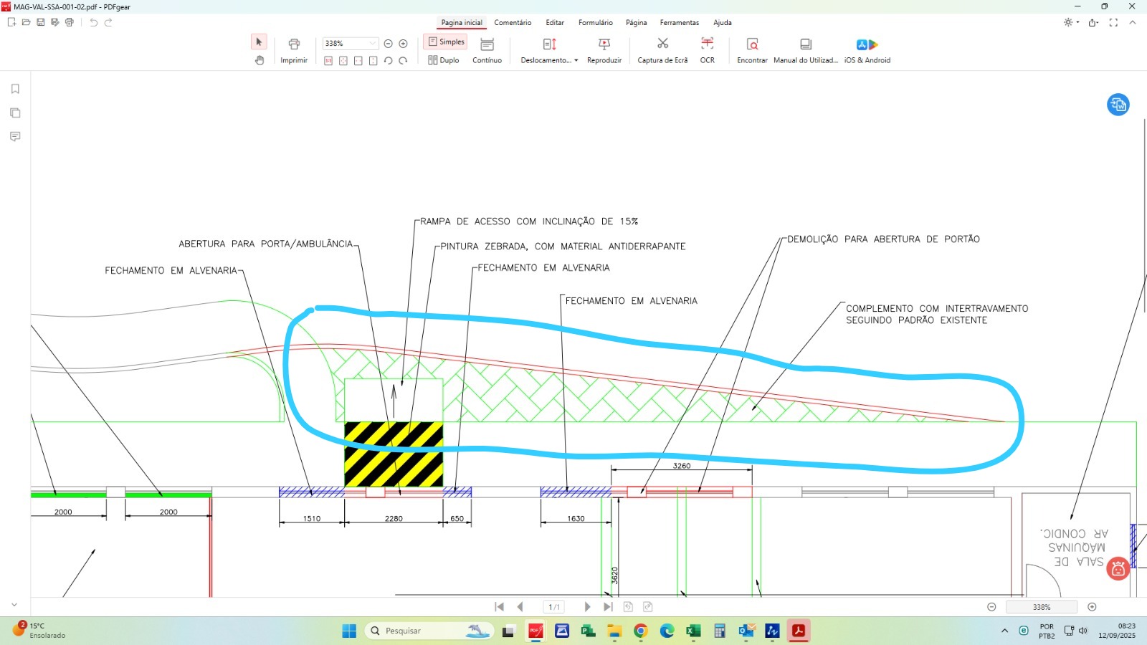This screenshot has height=645, width=1147.
Task: Open the Ferramentas tab
Action: [679, 23]
